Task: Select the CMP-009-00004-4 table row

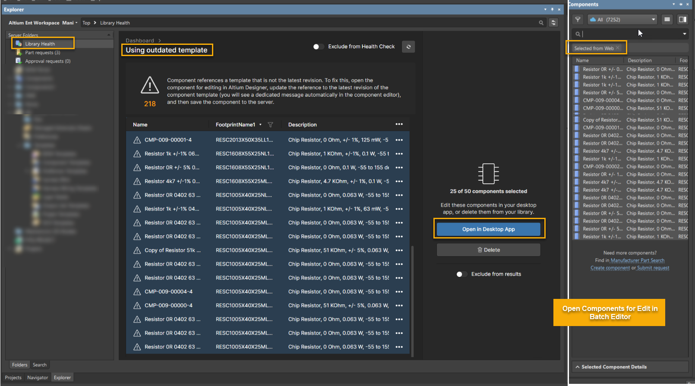Action: tap(268, 292)
